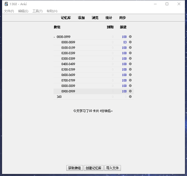The width and height of the screenshot is (187, 176).
Task: Open options gear for deck 0900-0999
Action: [130, 91]
